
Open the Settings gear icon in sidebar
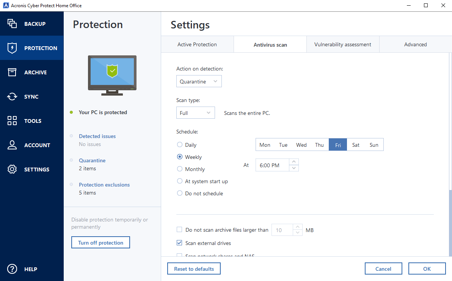[x=12, y=169]
